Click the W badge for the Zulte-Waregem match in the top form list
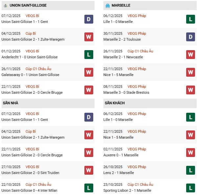Screen dimensions: 197x195 89,37
